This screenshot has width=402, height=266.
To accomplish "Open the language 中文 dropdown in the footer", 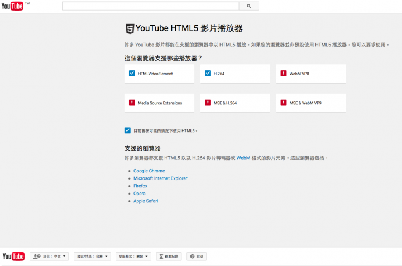I will [x=49, y=257].
